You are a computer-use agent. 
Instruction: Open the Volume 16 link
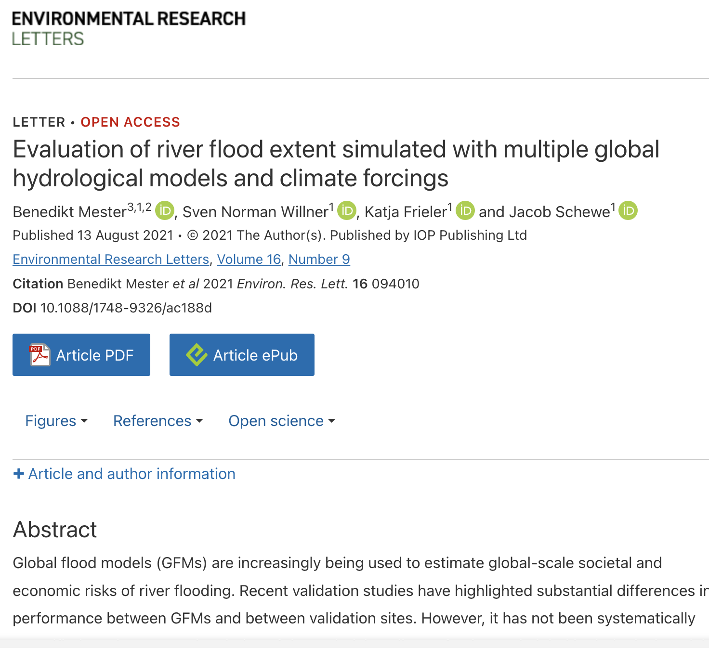coord(249,259)
